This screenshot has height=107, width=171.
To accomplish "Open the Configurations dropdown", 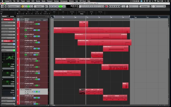I will pos(14,6).
